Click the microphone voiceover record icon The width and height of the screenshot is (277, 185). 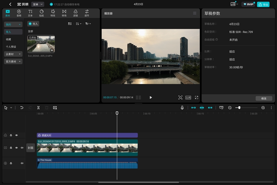[x=182, y=108]
